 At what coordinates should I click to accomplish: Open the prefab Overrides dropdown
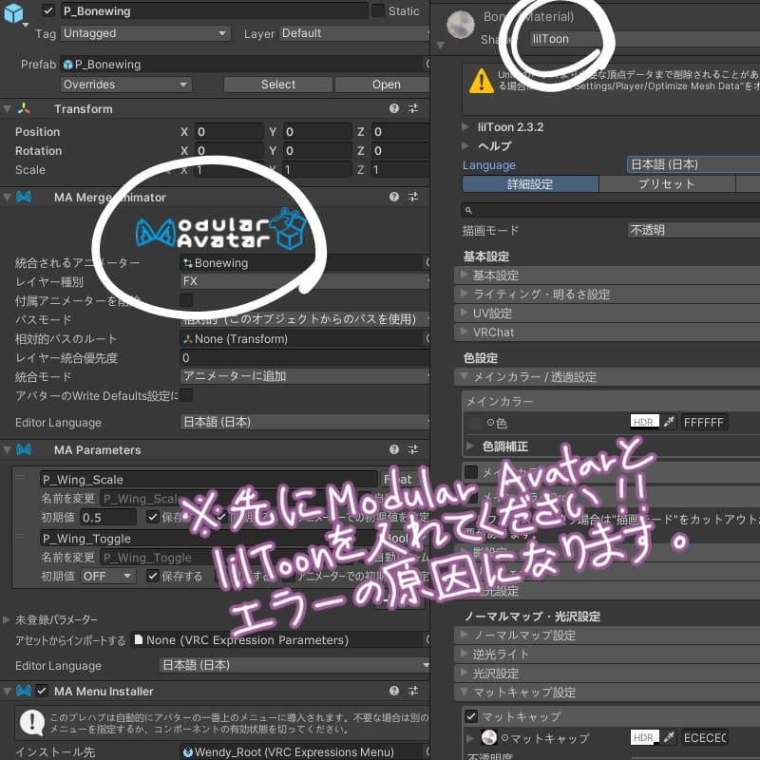point(125,85)
